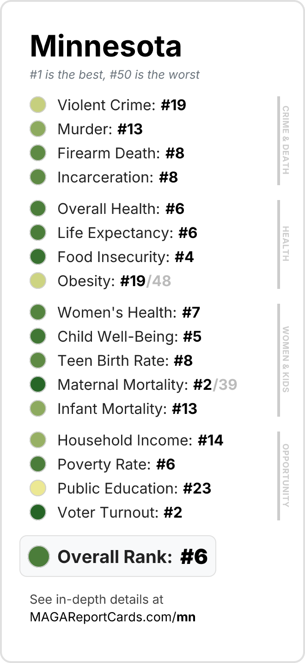Image resolution: width=305 pixels, height=663 pixels.
Task: Select the HEALTH section label
Action: [x=286, y=244]
